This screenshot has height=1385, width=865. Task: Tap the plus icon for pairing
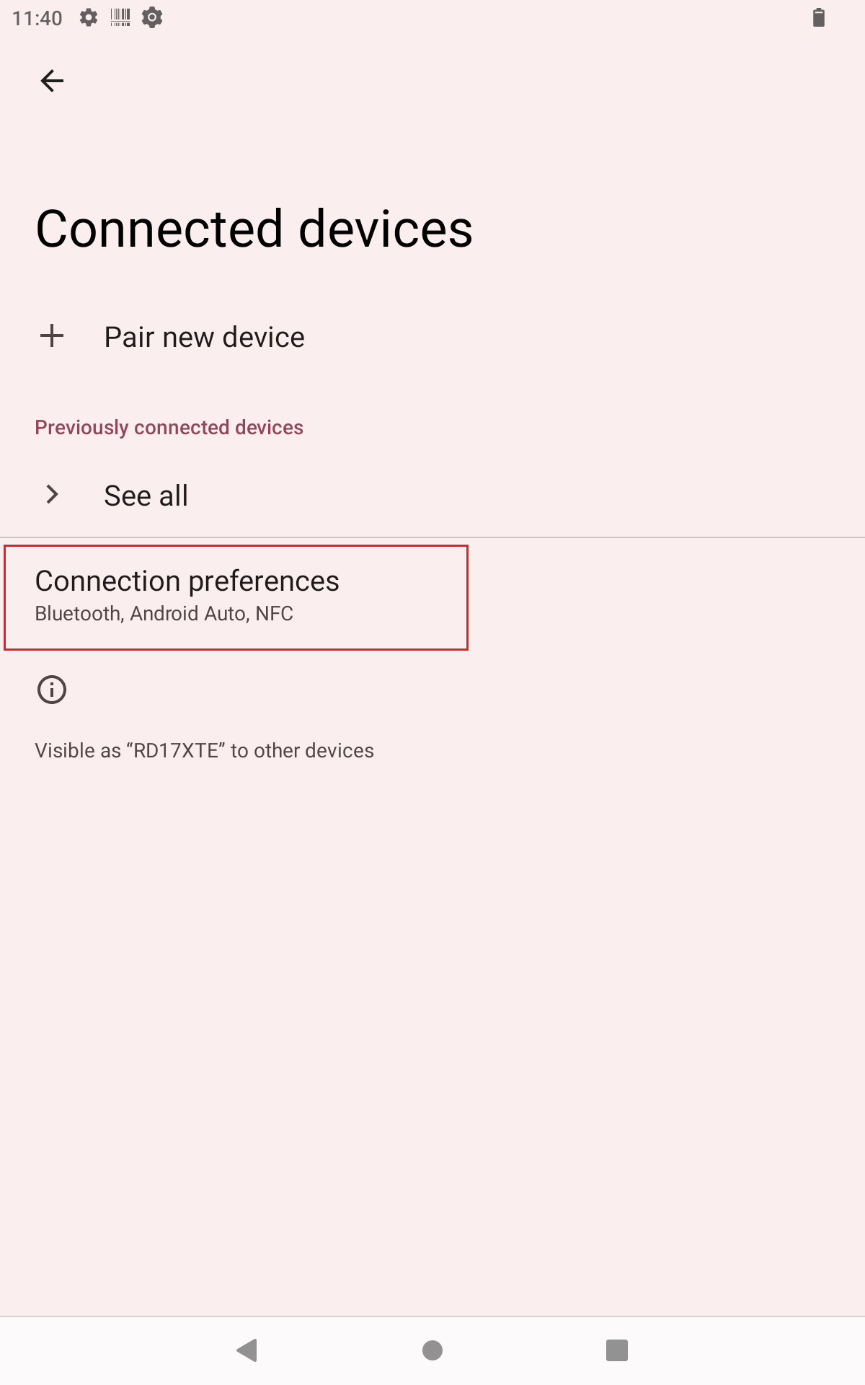click(52, 336)
